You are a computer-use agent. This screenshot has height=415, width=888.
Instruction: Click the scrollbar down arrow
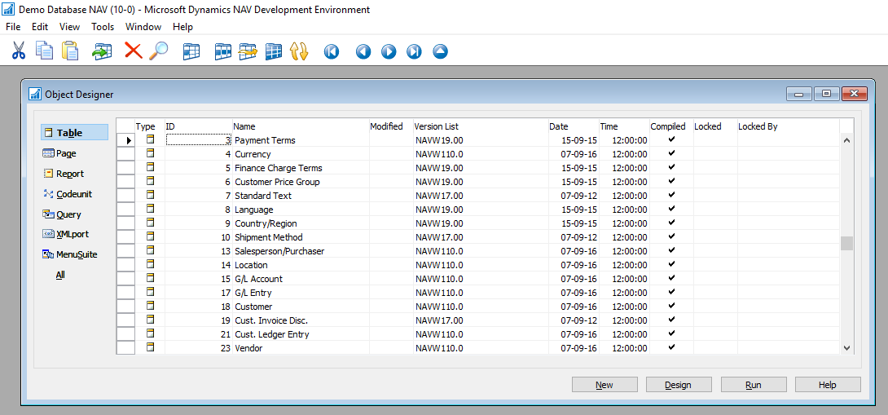click(846, 347)
